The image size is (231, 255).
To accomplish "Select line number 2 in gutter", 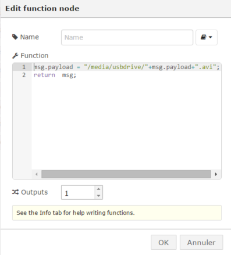I will (x=24, y=75).
